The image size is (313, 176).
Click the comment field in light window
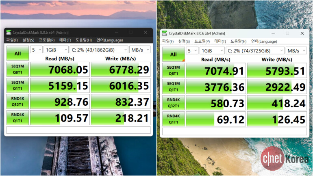[235, 131]
